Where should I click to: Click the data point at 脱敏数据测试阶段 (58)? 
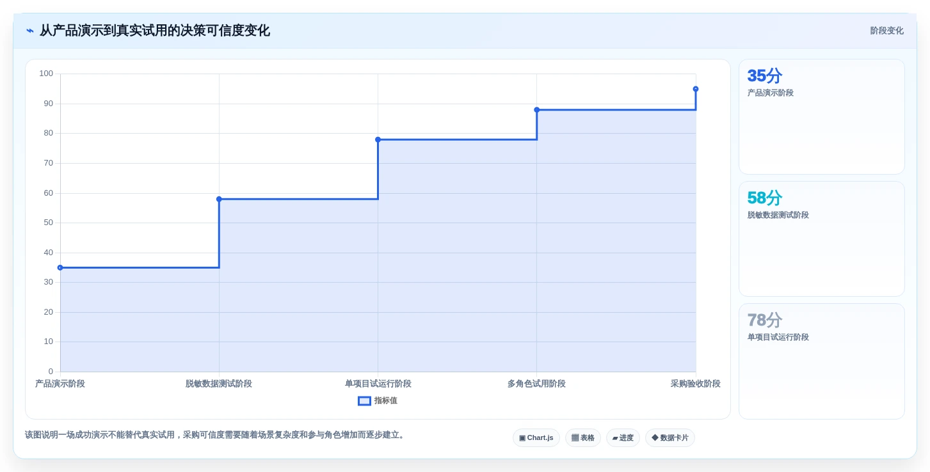(219, 199)
